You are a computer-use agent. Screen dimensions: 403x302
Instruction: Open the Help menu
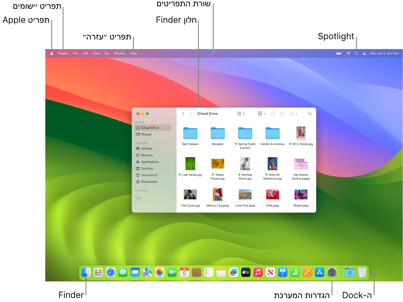pyautogui.click(x=133, y=53)
